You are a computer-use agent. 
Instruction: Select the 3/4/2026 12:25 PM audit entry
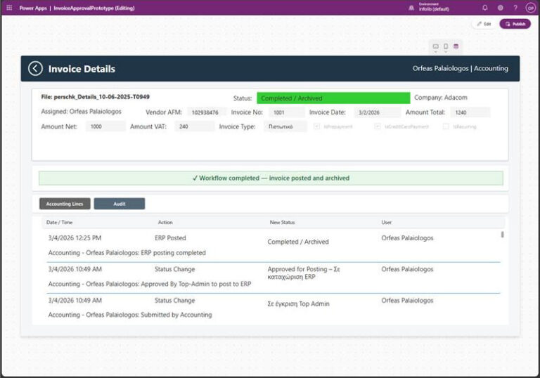(274, 245)
